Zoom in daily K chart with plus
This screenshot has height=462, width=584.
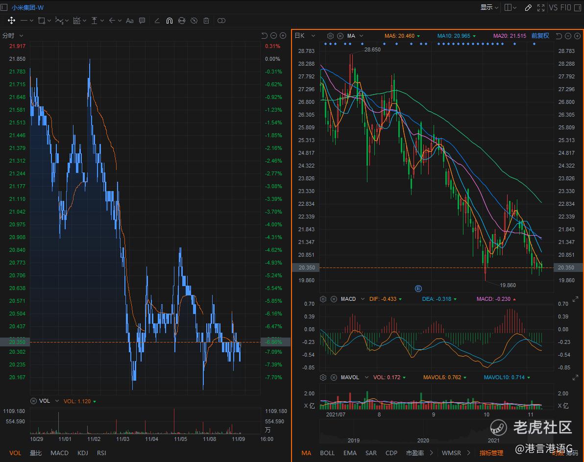coord(577,36)
